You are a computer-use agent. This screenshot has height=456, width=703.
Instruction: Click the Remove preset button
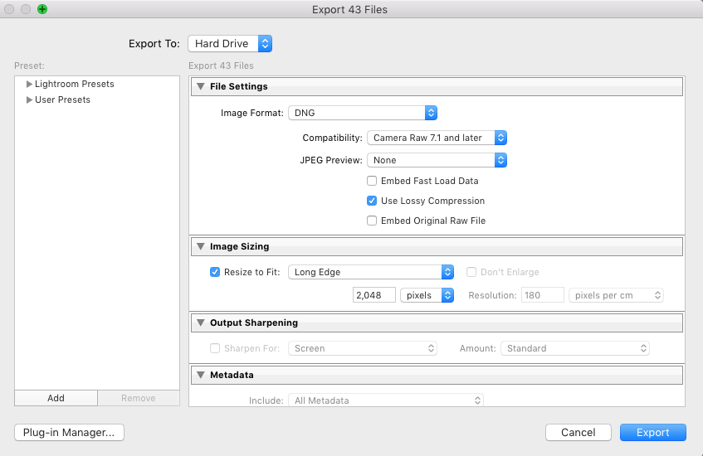(x=139, y=398)
